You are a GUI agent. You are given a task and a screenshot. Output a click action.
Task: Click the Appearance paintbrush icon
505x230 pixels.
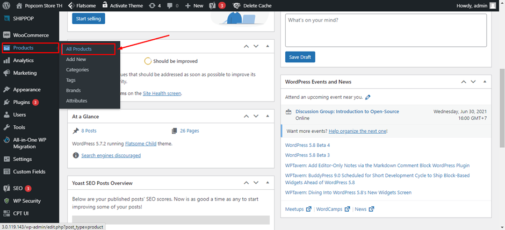click(x=6, y=90)
